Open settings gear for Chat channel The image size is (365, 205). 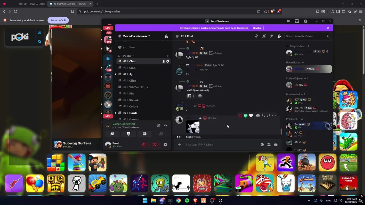168,61
